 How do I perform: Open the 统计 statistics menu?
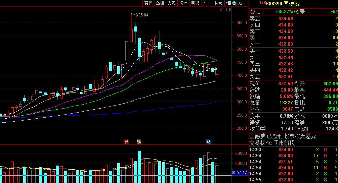coord(183,3)
